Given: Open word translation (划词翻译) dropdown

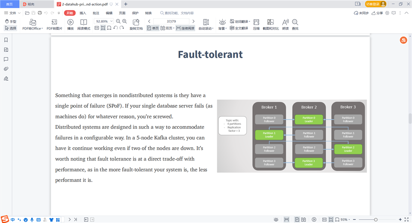Looking at the screenshot, I should coord(239,21).
